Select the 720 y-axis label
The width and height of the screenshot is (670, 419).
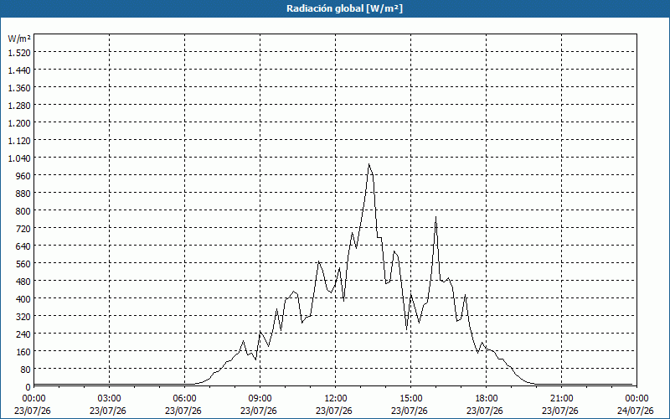tap(23, 228)
